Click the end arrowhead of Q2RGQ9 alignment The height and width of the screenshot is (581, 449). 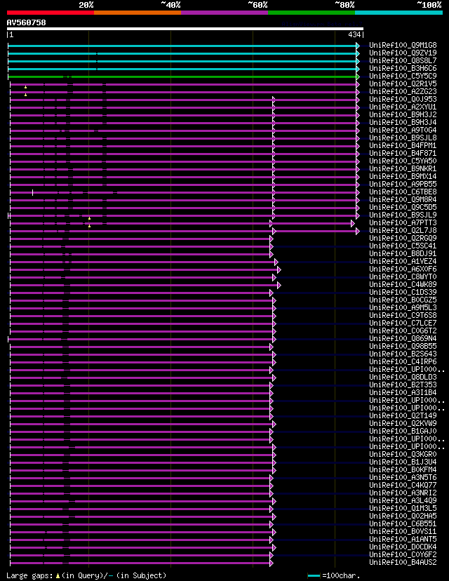[272, 239]
